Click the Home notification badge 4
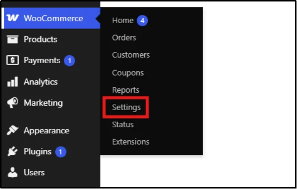The height and width of the screenshot is (189, 297). (142, 20)
